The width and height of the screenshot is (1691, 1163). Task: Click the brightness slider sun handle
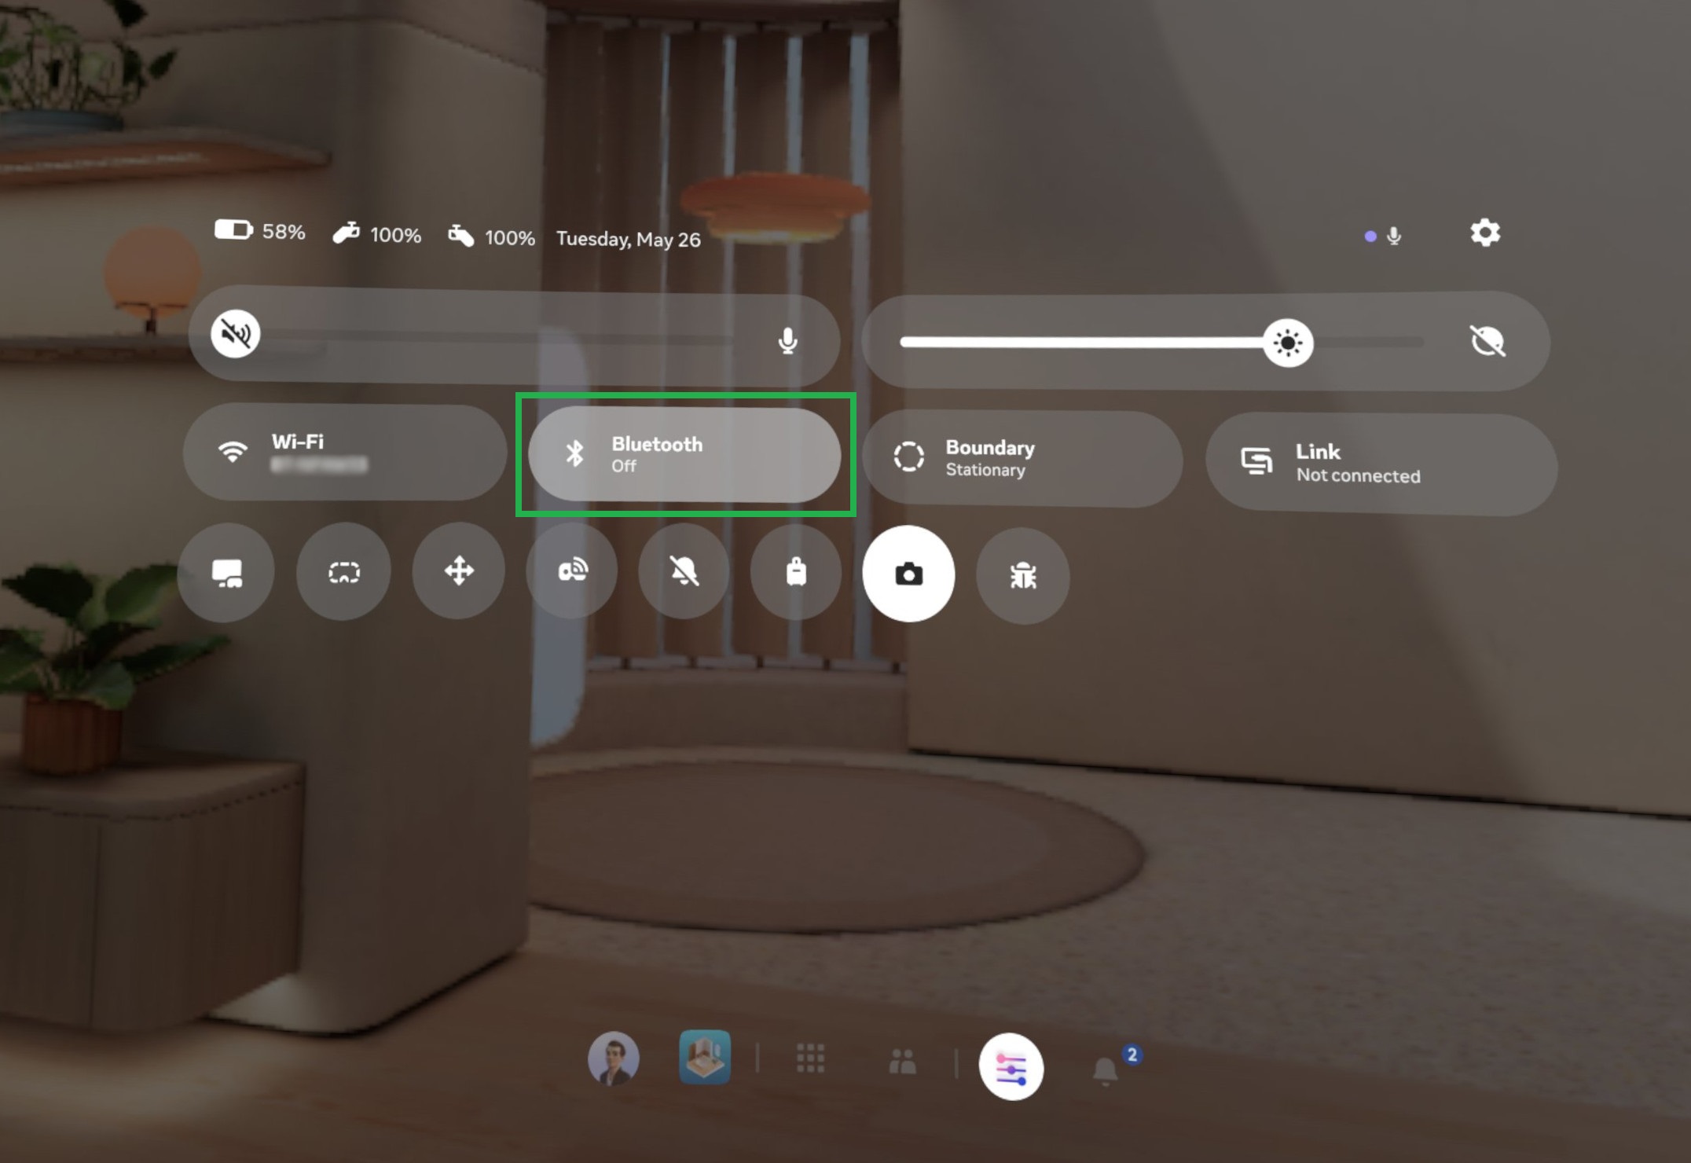click(x=1287, y=343)
